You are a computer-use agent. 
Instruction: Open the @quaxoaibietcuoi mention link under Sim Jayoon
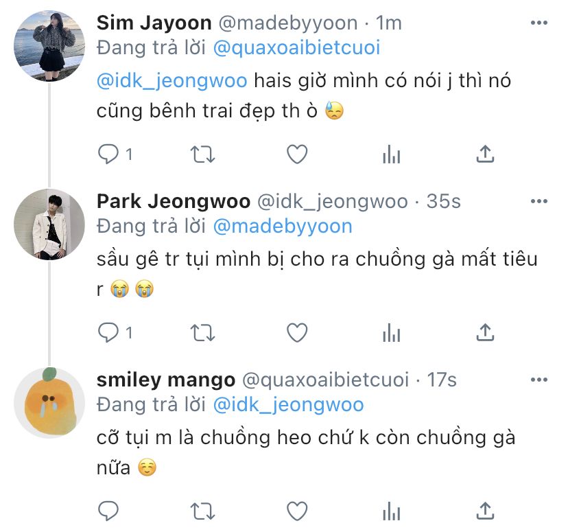click(x=296, y=48)
